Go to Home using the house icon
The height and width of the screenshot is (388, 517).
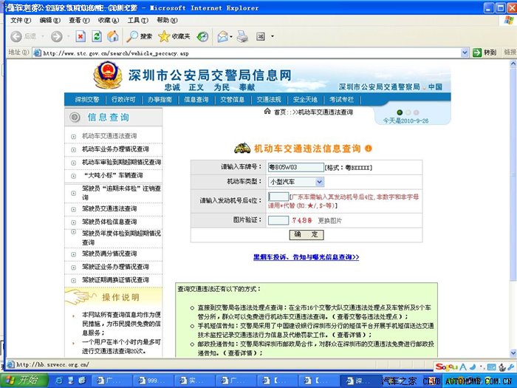click(x=113, y=36)
